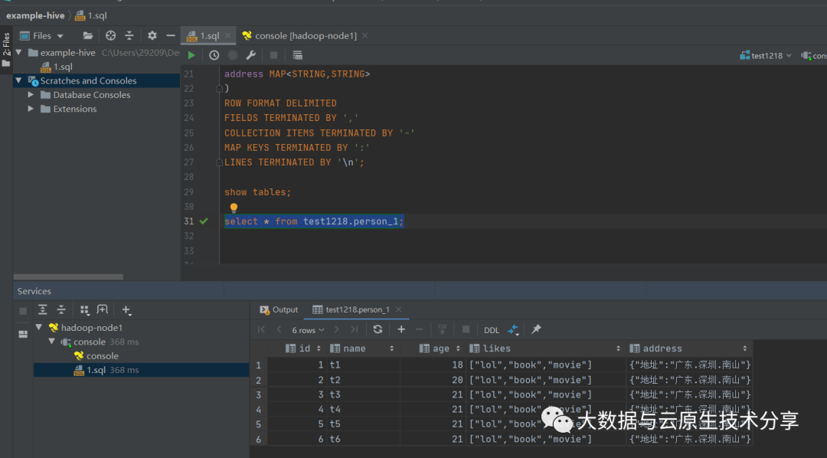The width and height of the screenshot is (827, 458).
Task: Expand the Database Consoles folder
Action: (31, 94)
